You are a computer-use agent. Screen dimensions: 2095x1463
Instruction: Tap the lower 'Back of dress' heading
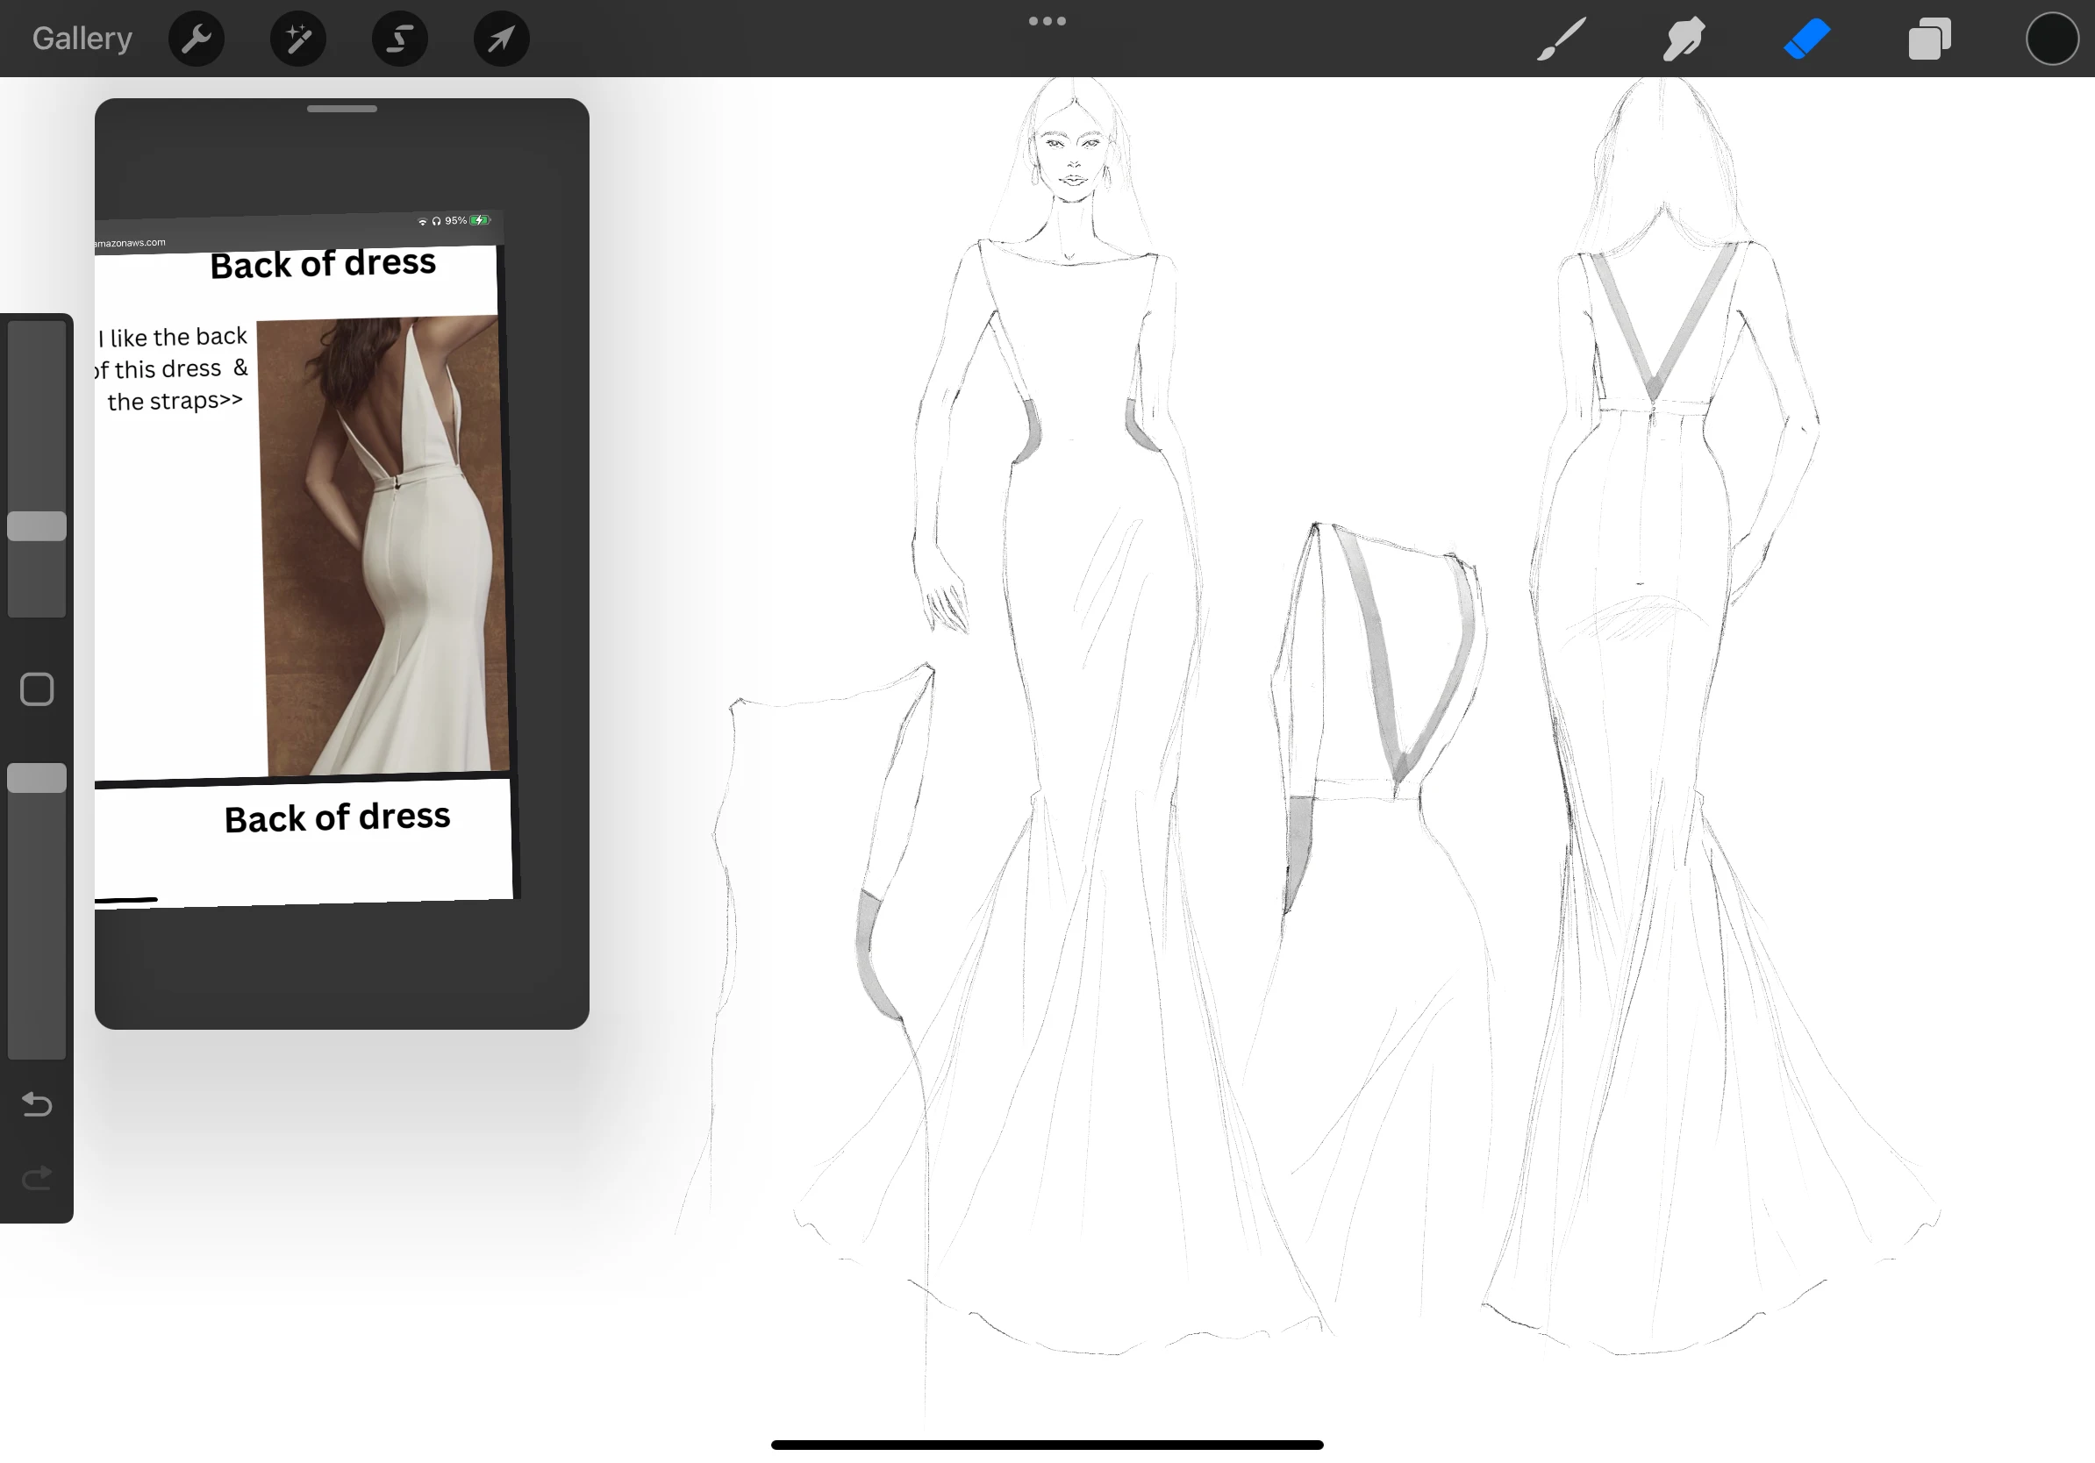(338, 817)
